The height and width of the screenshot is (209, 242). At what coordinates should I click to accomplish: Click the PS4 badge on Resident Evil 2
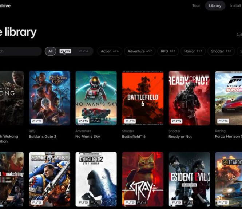188,202
